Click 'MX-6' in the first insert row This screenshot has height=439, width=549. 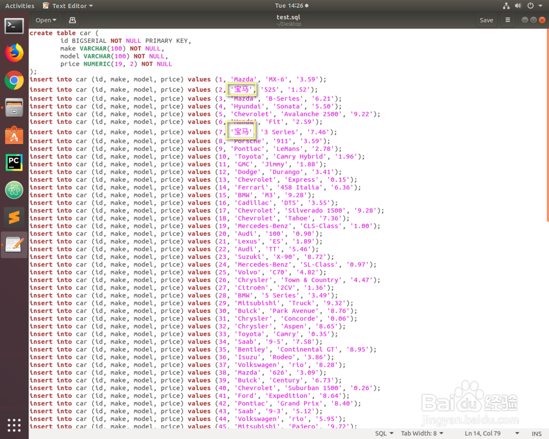[x=277, y=80]
